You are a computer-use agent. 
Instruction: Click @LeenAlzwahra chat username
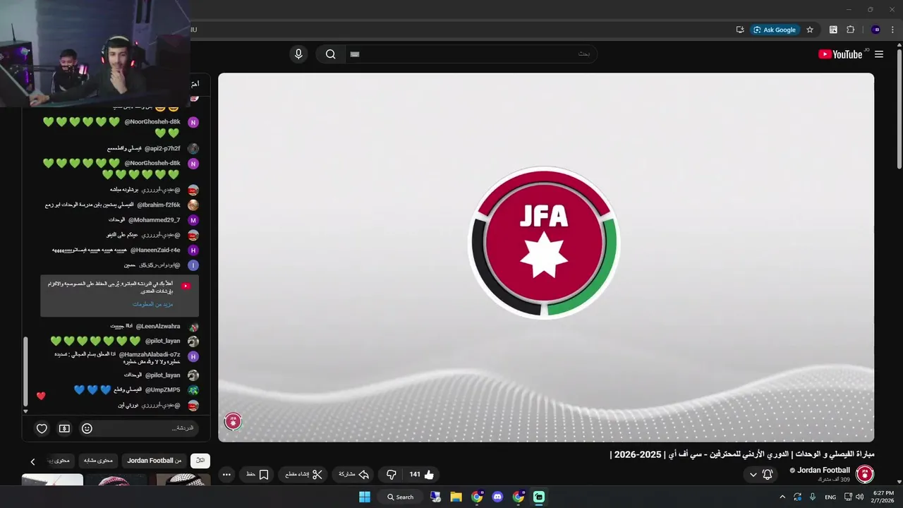pos(158,327)
